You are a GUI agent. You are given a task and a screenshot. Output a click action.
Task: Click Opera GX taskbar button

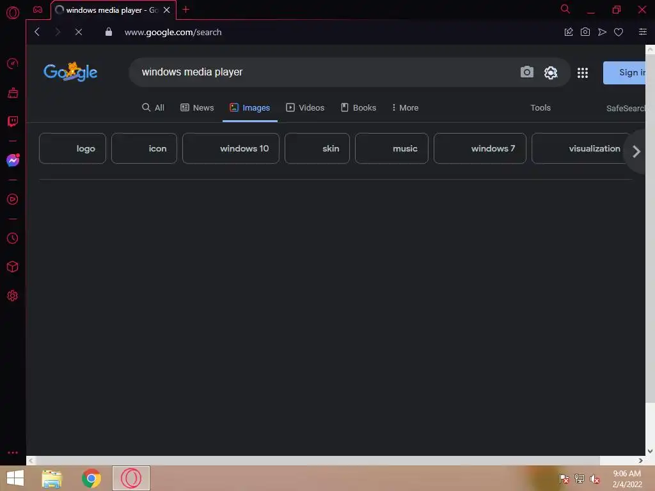(x=131, y=478)
